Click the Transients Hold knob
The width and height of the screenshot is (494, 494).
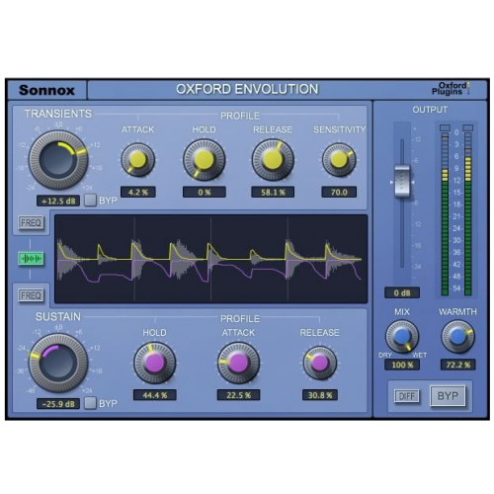[x=204, y=160]
